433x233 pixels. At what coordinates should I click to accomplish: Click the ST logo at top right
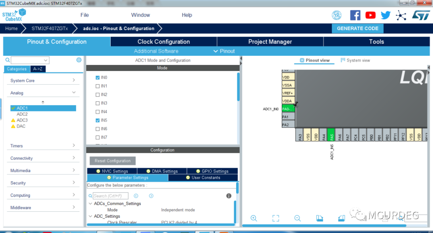coord(421,15)
